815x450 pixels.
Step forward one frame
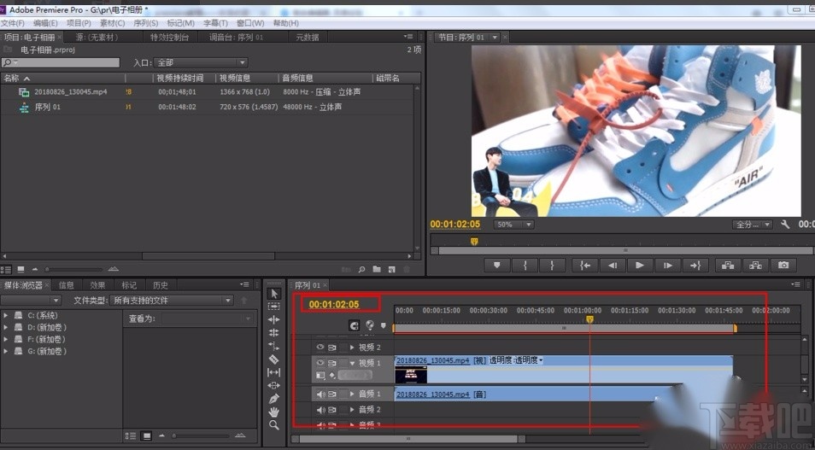pyautogui.click(x=668, y=265)
